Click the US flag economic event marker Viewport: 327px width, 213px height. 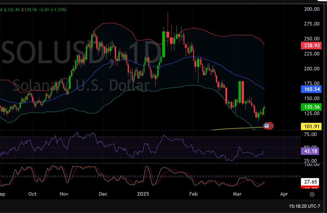tap(266, 126)
